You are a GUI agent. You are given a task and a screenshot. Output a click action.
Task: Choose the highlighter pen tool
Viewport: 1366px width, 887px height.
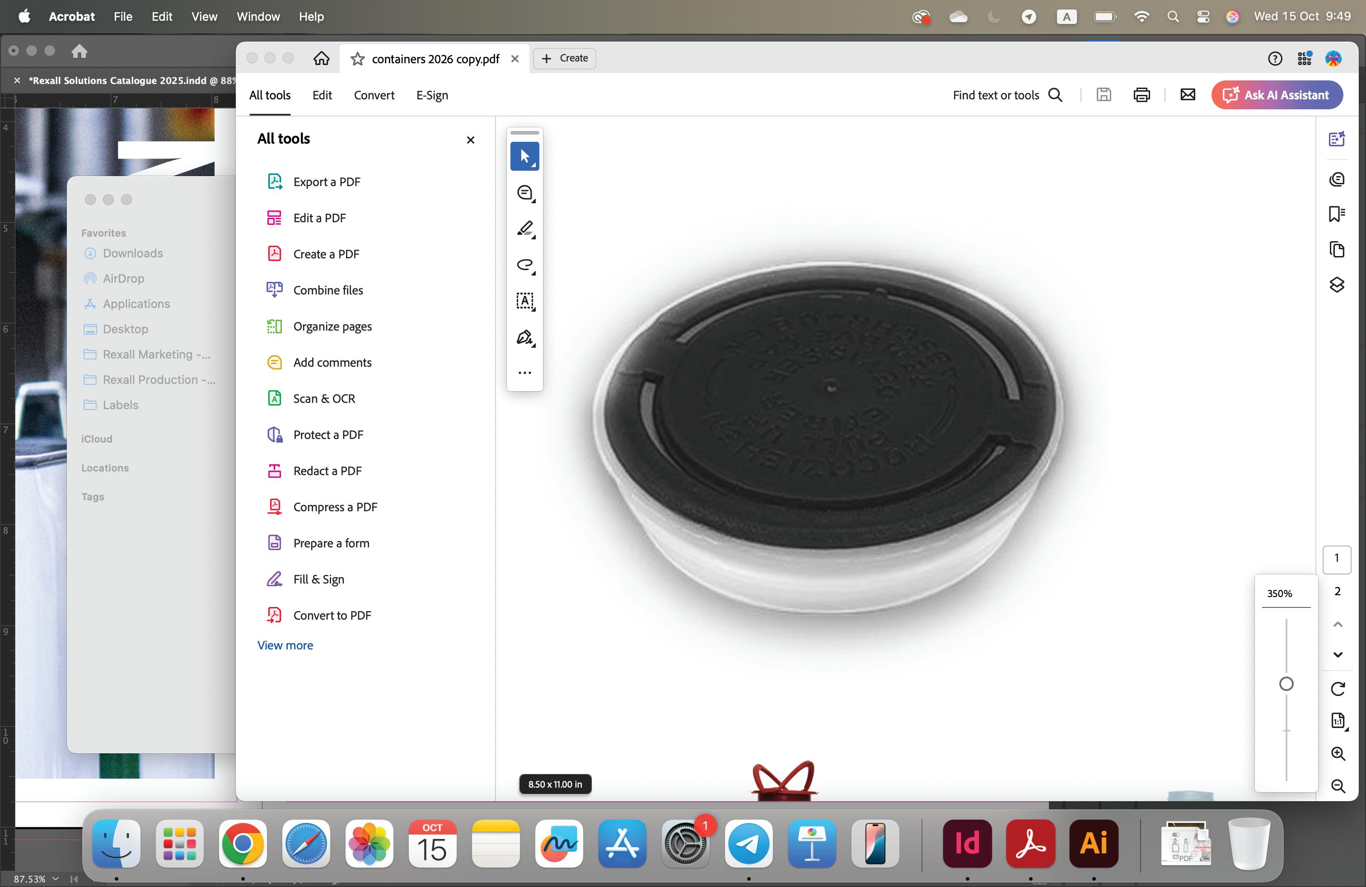click(524, 229)
